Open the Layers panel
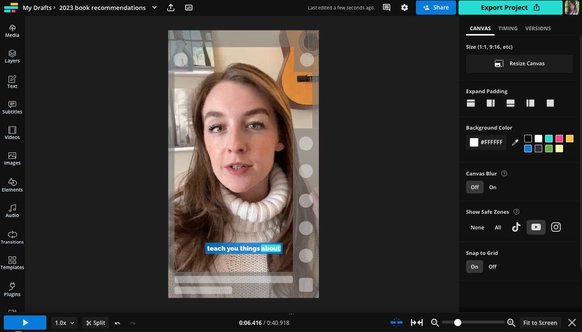Viewport: 582px width, 332px height. pyautogui.click(x=12, y=56)
